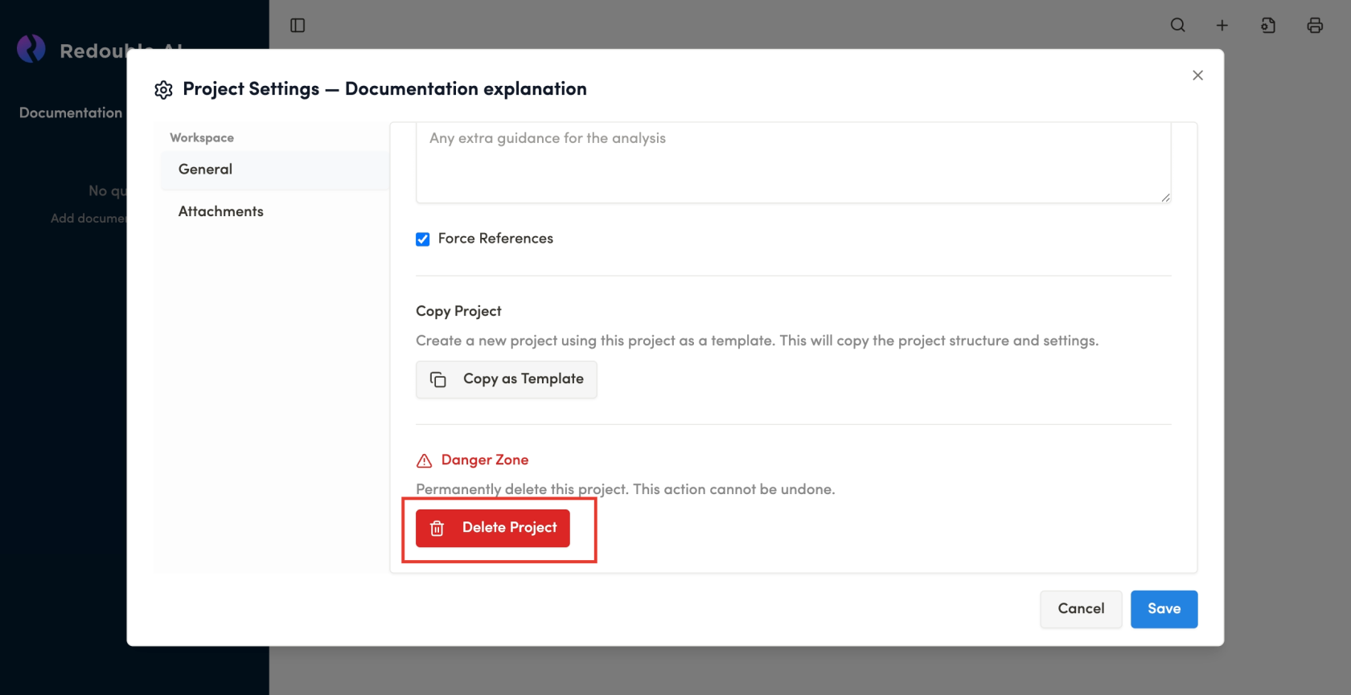
Task: Click the document export icon
Action: [x=1268, y=26]
